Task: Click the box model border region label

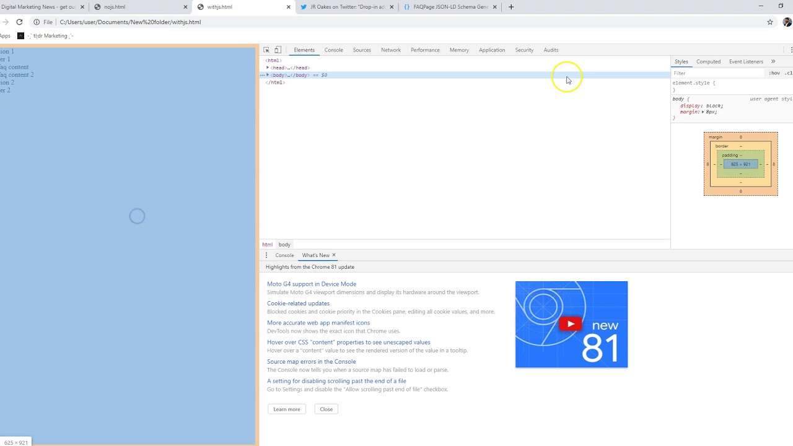Action: point(722,146)
